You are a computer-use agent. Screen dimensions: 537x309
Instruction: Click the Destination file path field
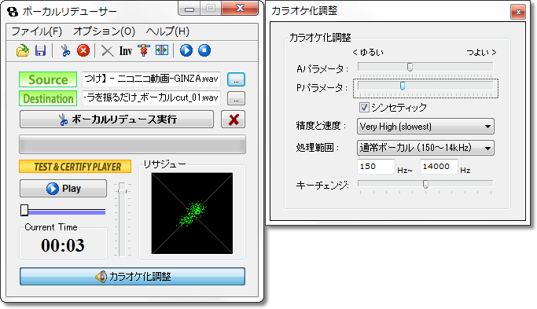[151, 98]
